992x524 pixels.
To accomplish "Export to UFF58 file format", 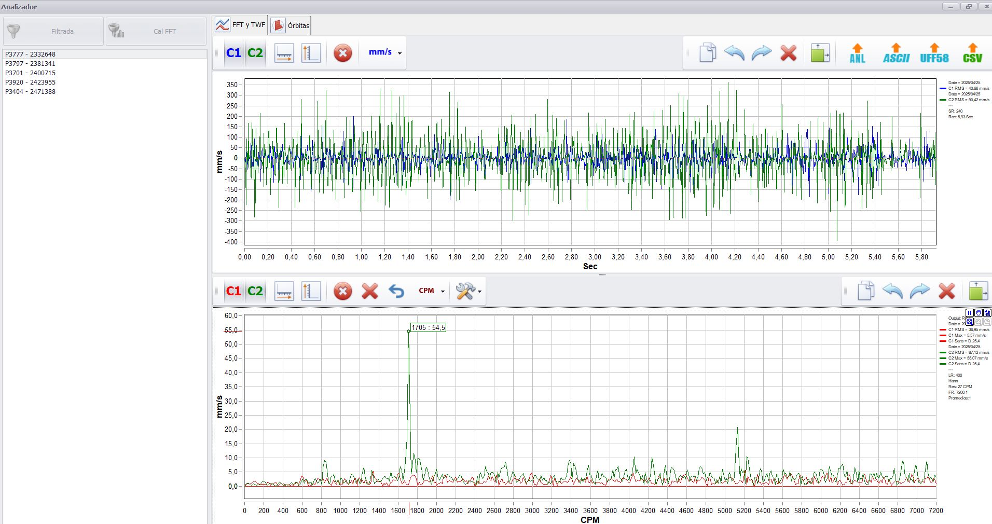I will point(934,53).
